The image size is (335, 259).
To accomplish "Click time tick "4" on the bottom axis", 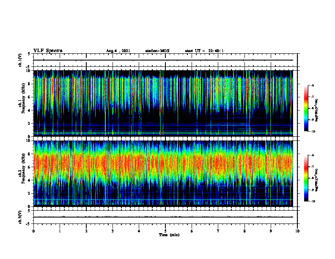I will click(139, 231).
